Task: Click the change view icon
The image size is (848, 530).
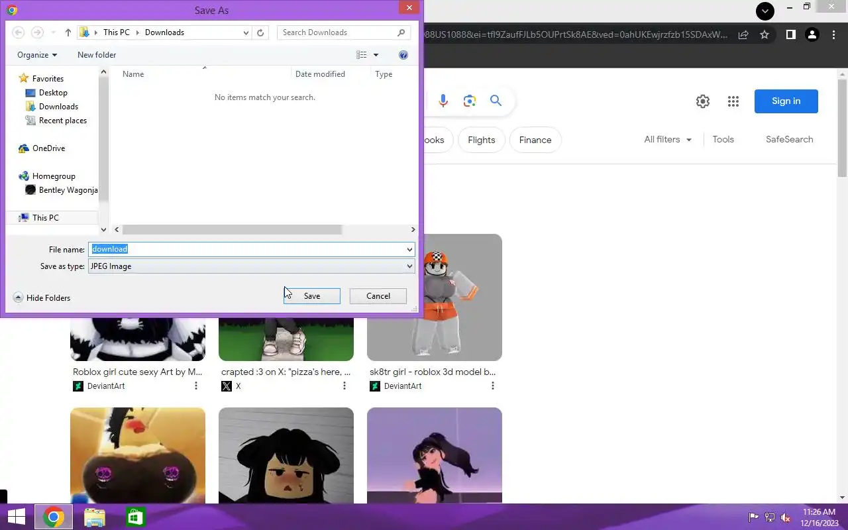Action: tap(362, 55)
